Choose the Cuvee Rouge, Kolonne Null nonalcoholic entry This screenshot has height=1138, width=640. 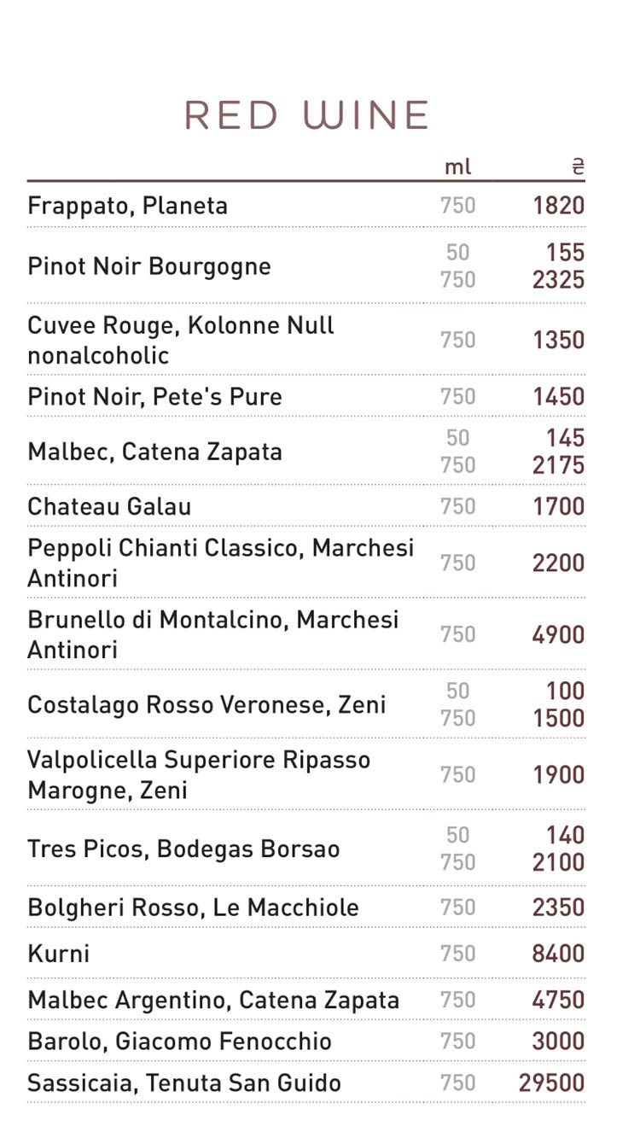coord(305,340)
